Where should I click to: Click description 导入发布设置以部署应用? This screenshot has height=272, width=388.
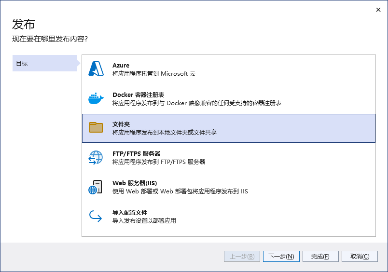[144, 221]
